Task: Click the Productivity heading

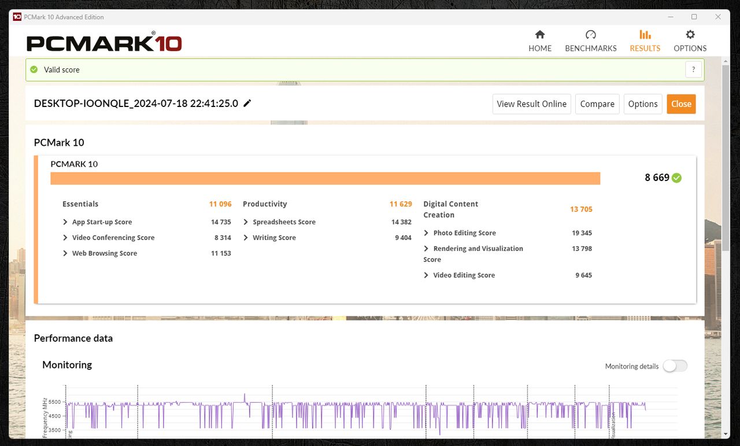Action: 265,204
